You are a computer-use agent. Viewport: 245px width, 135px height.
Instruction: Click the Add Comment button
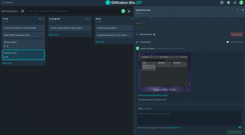[x=234, y=132]
